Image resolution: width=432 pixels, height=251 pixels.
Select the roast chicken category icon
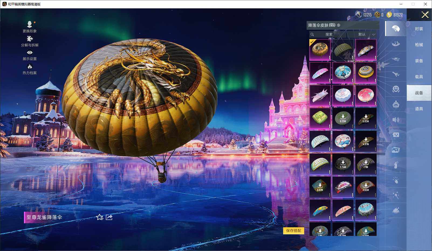coord(396,210)
